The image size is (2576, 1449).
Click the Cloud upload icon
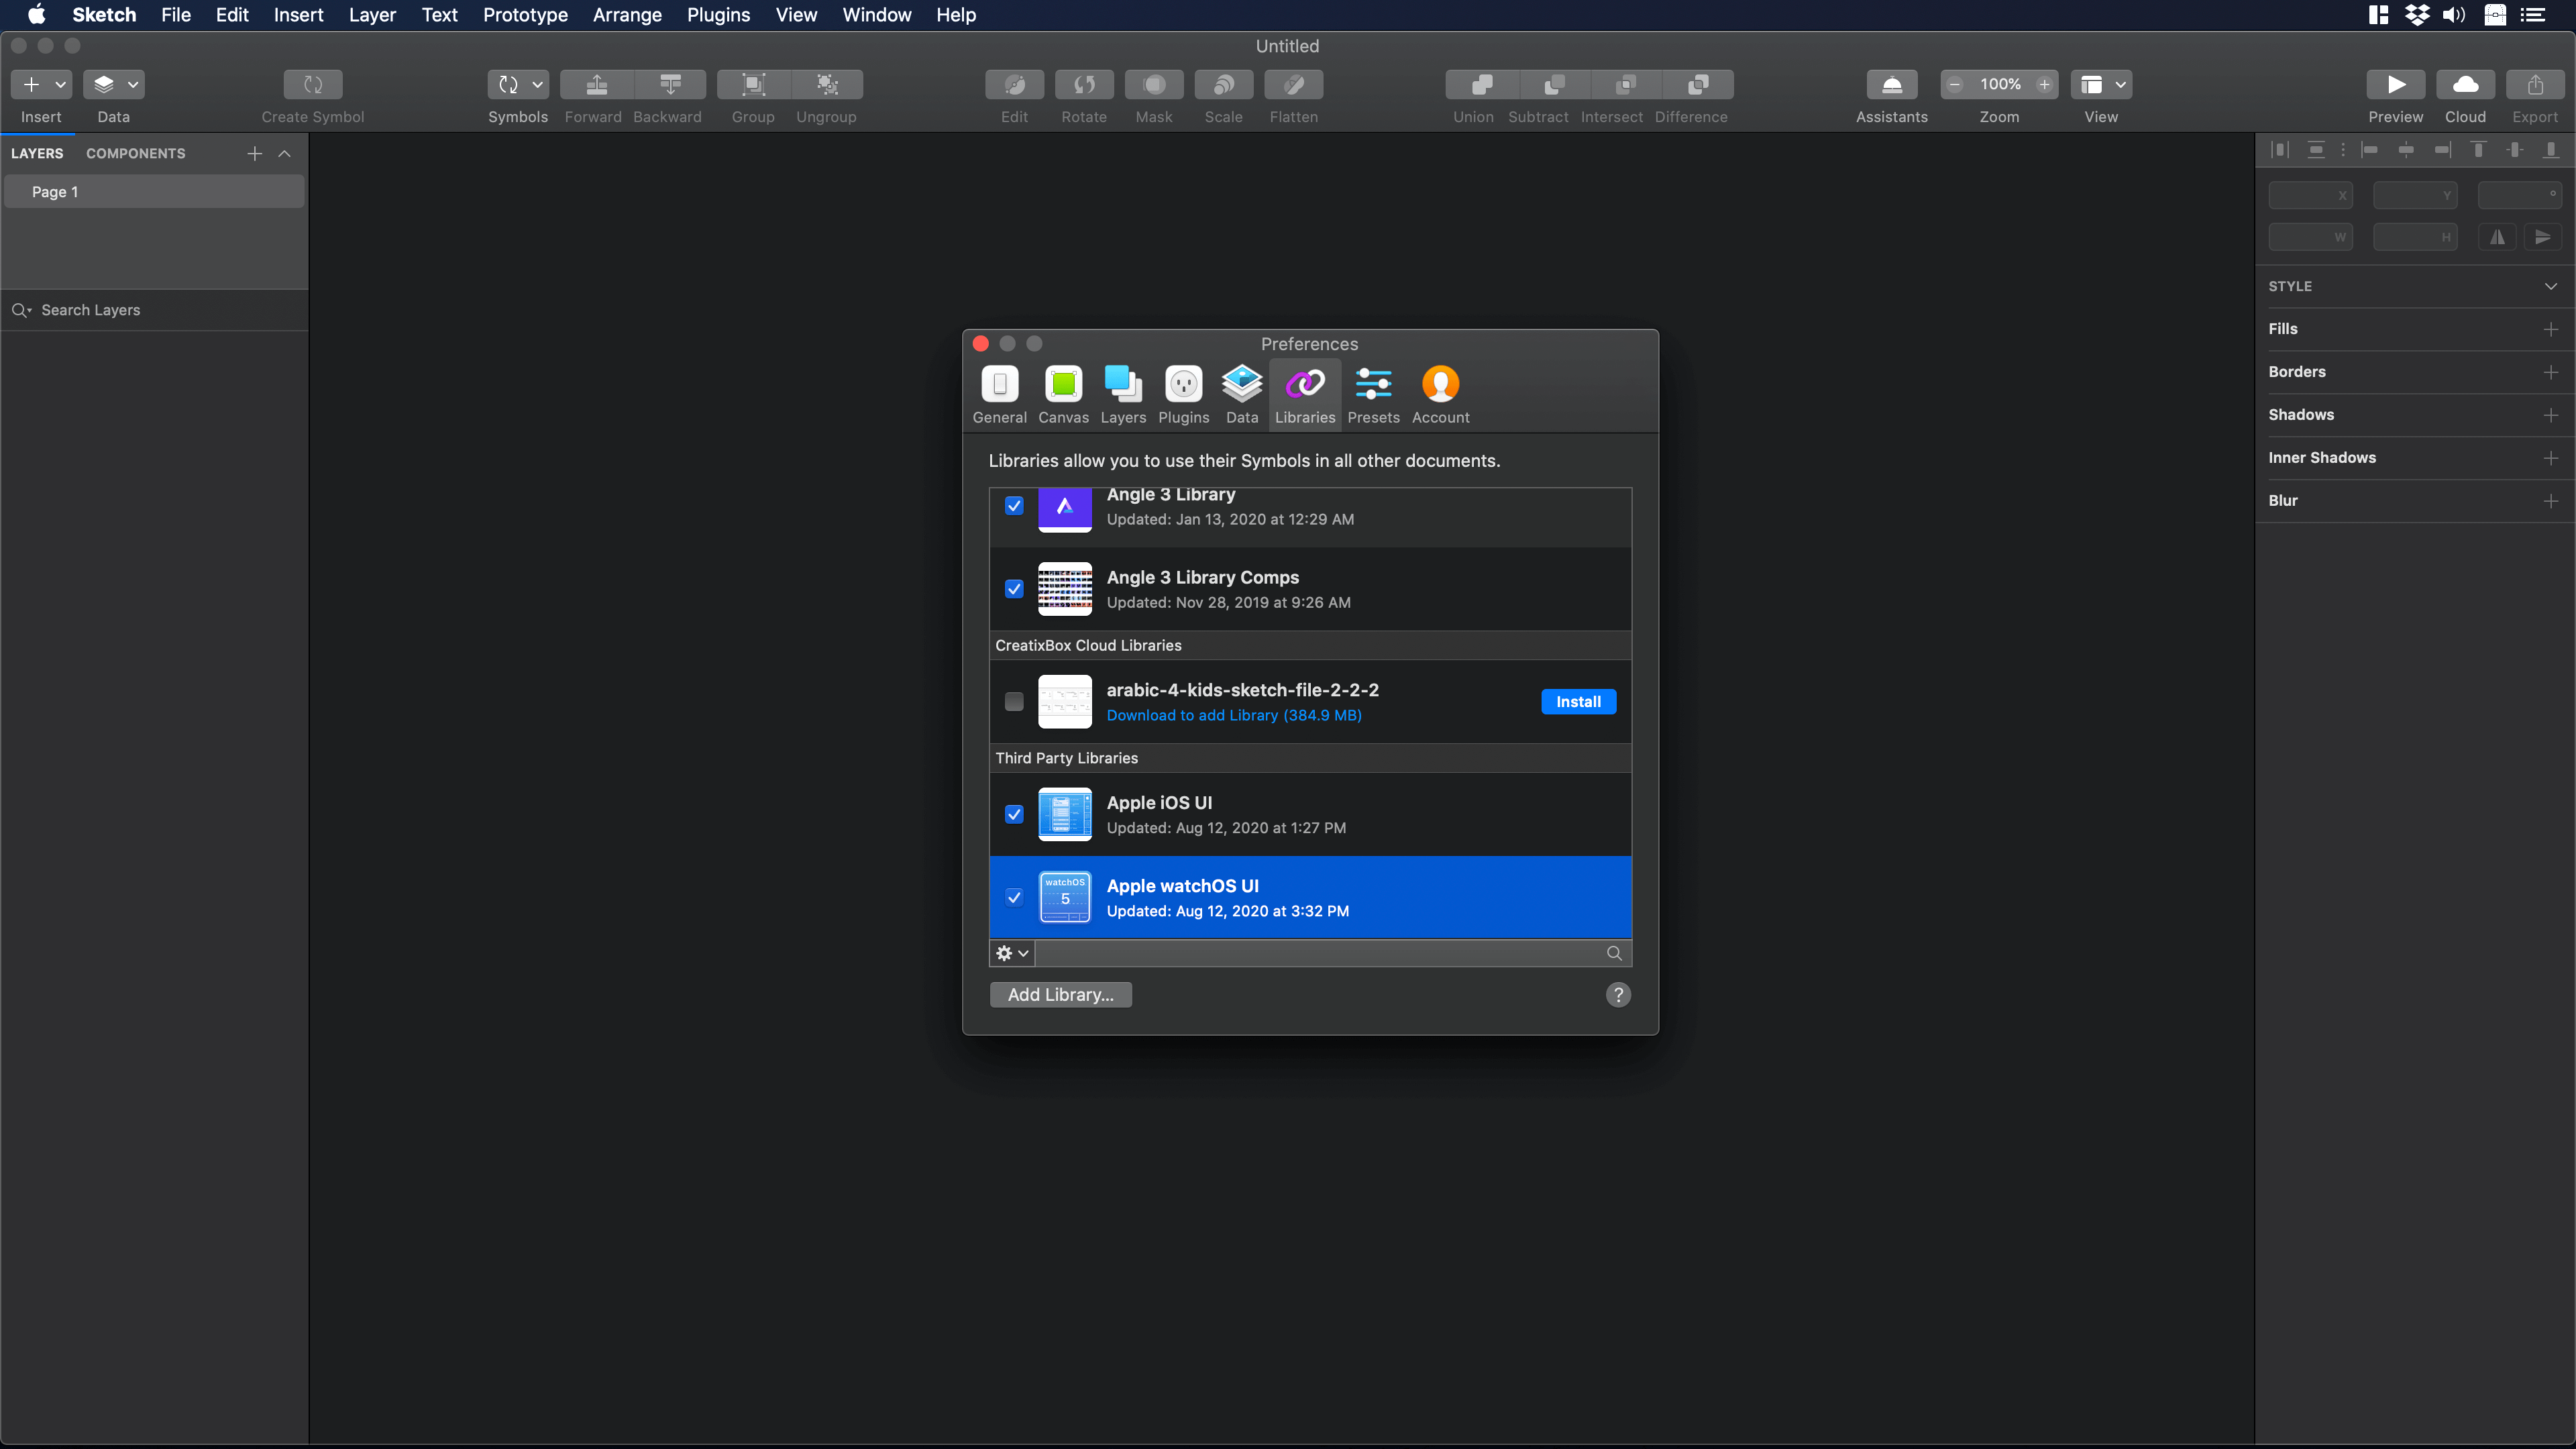[x=2465, y=85]
